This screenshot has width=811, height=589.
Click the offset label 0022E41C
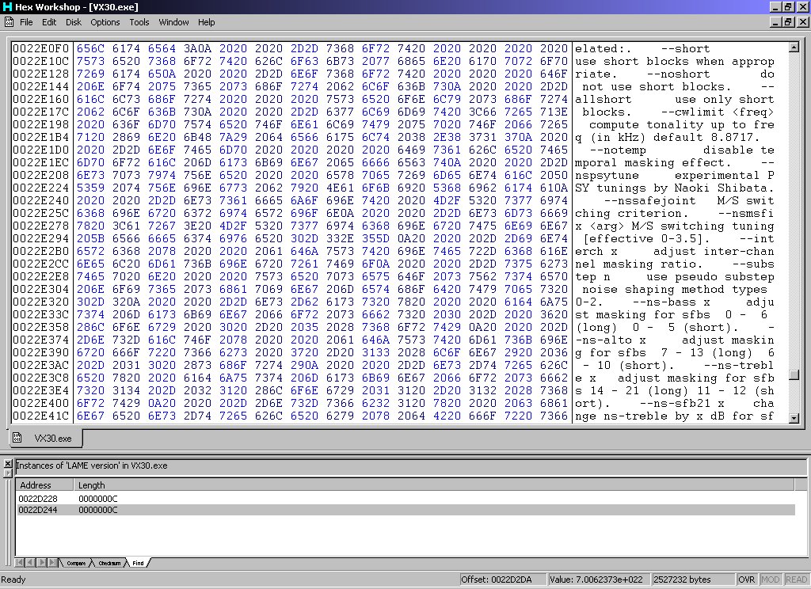pos(41,416)
